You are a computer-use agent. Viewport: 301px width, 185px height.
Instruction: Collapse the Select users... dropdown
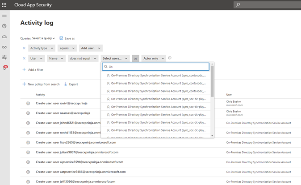coord(115,58)
